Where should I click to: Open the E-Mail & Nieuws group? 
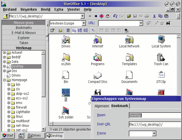coord(24,33)
